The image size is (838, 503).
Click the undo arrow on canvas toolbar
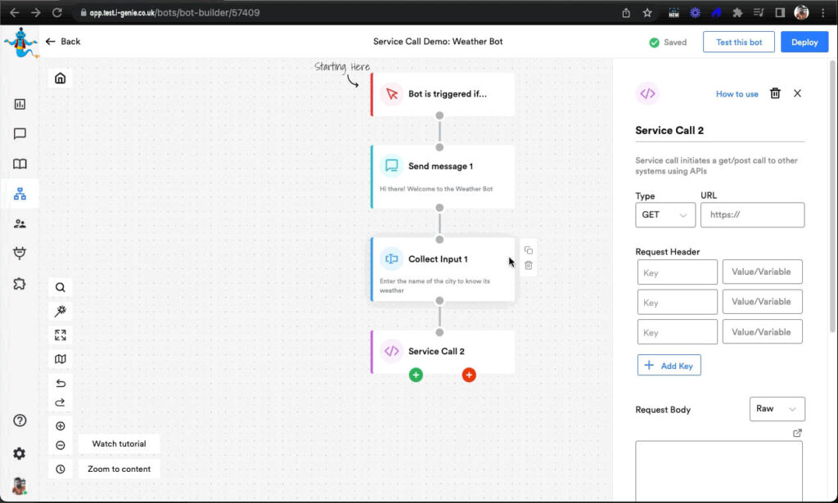click(x=61, y=384)
